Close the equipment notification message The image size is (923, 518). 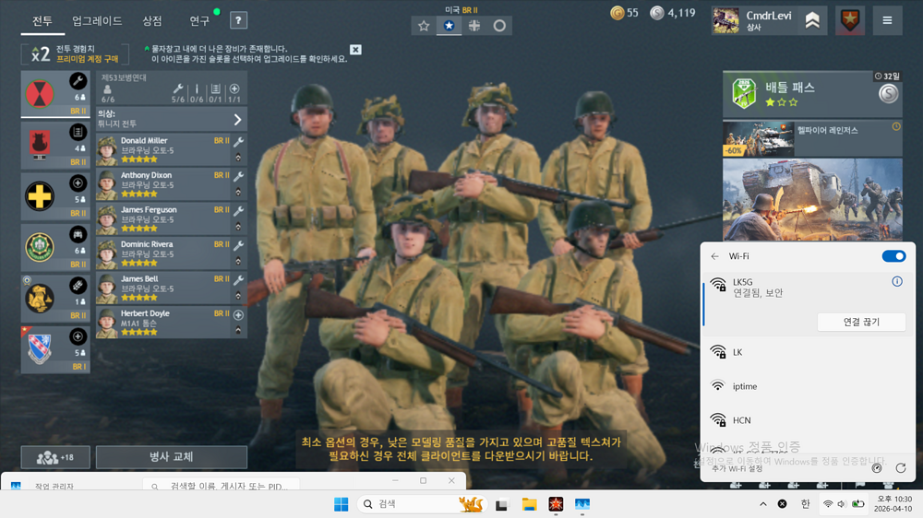[355, 50]
